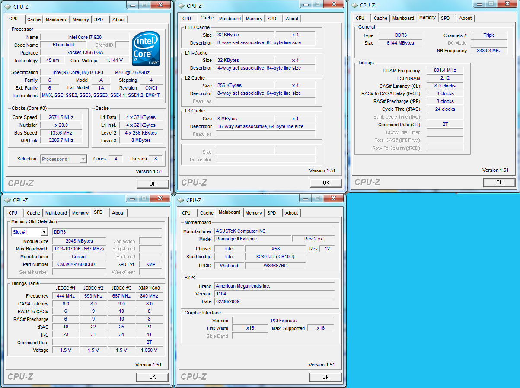Switch to Cache tab in the SPD window
The height and width of the screenshot is (388, 520).
pos(33,213)
